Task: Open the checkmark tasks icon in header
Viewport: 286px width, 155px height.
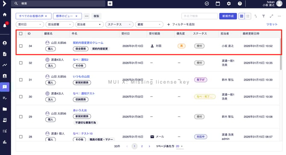Action: click(x=207, y=3)
